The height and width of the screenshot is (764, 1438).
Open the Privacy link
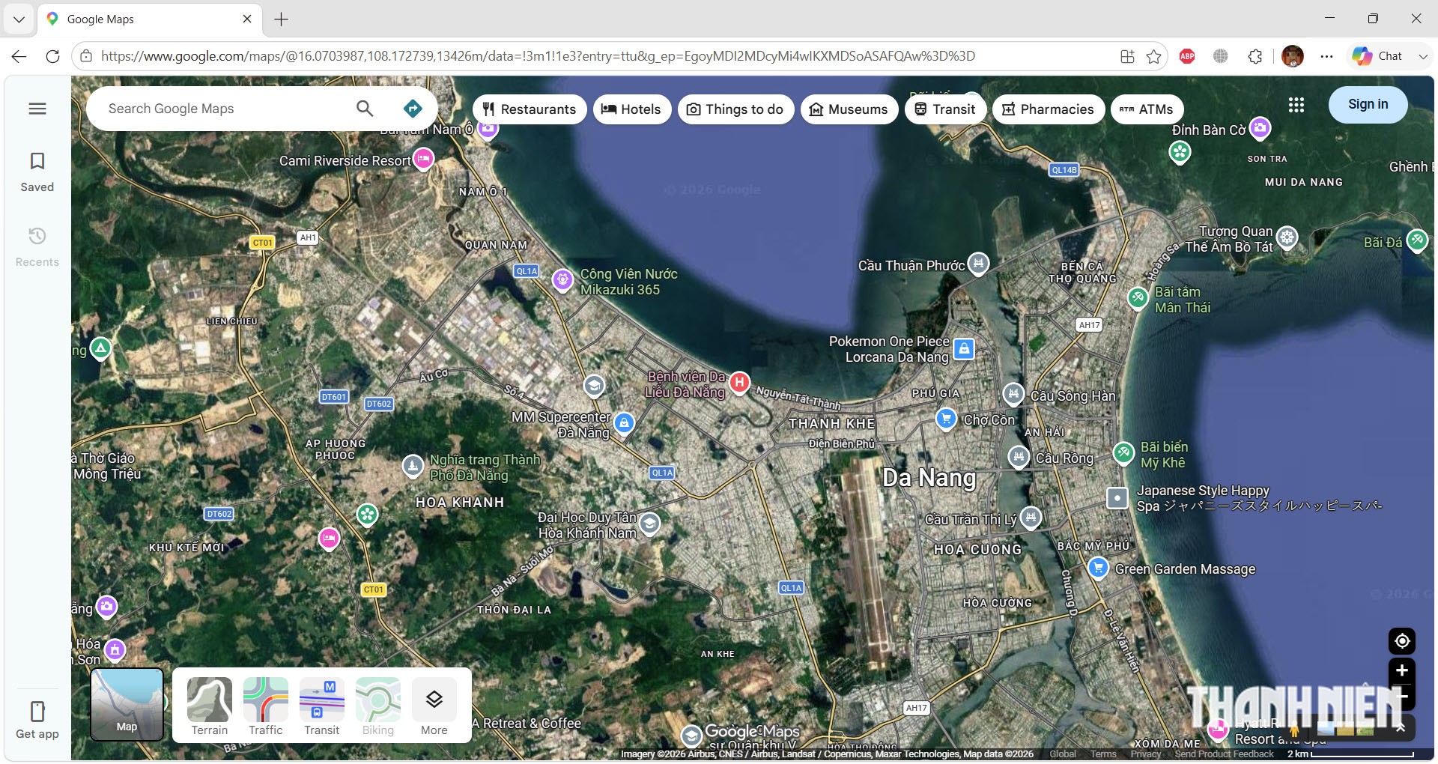click(x=1146, y=754)
